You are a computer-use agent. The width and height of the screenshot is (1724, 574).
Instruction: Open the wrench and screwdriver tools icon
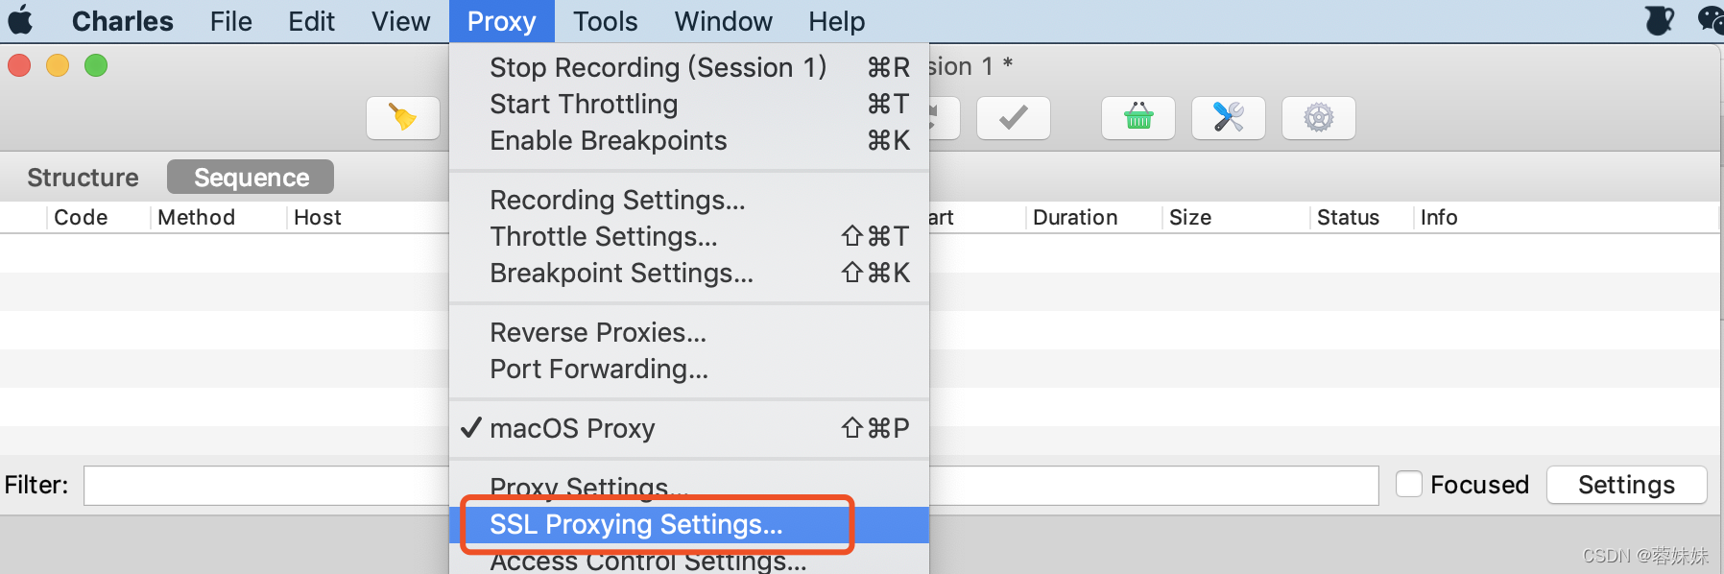(1229, 118)
